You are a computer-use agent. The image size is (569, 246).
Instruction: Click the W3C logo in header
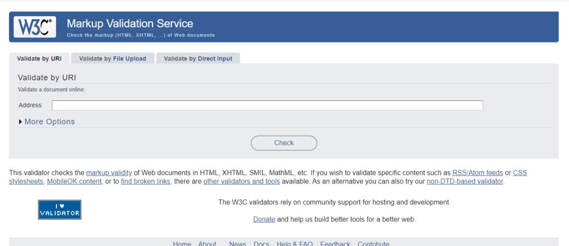tap(35, 27)
